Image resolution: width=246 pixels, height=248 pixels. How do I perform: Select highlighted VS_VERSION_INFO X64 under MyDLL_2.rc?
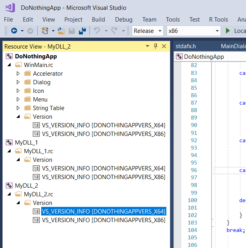[x=104, y=211]
